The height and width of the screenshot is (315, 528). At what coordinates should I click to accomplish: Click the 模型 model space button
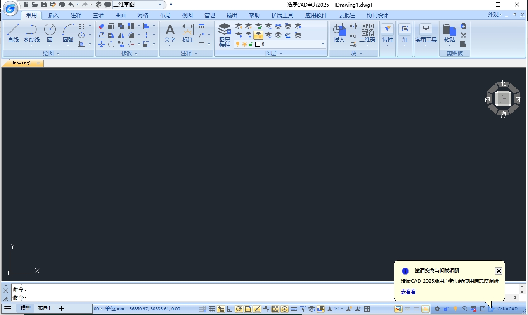26,308
